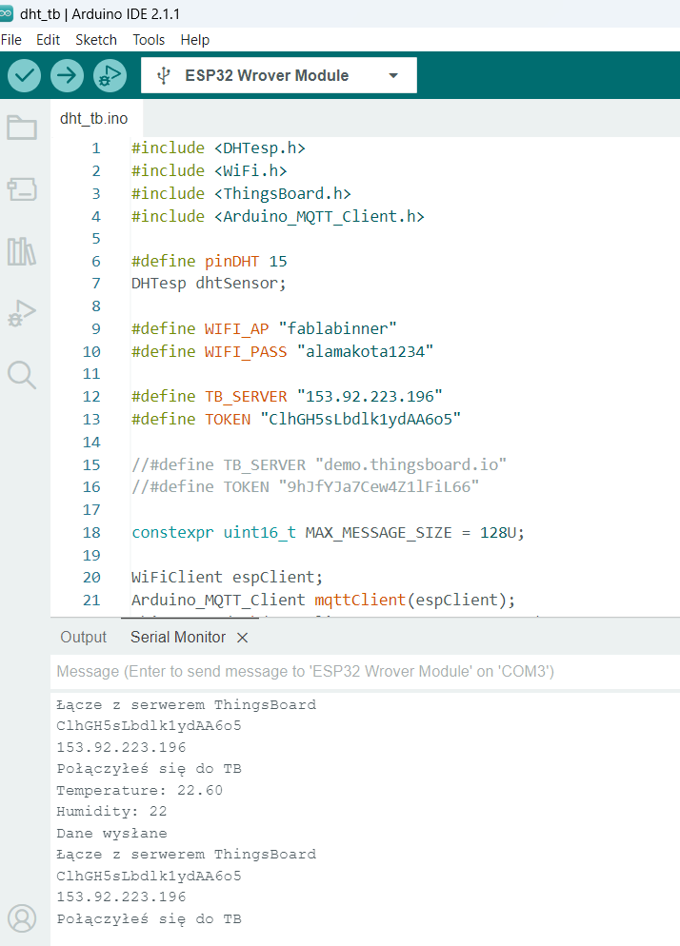
Task: Click the serial Message input field
Action: click(365, 672)
